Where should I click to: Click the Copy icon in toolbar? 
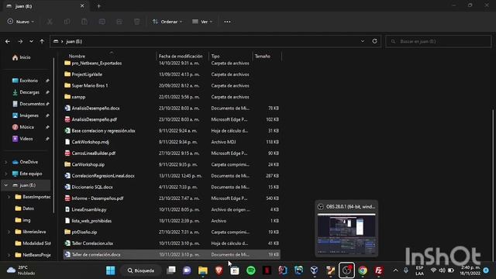[x=67, y=22]
